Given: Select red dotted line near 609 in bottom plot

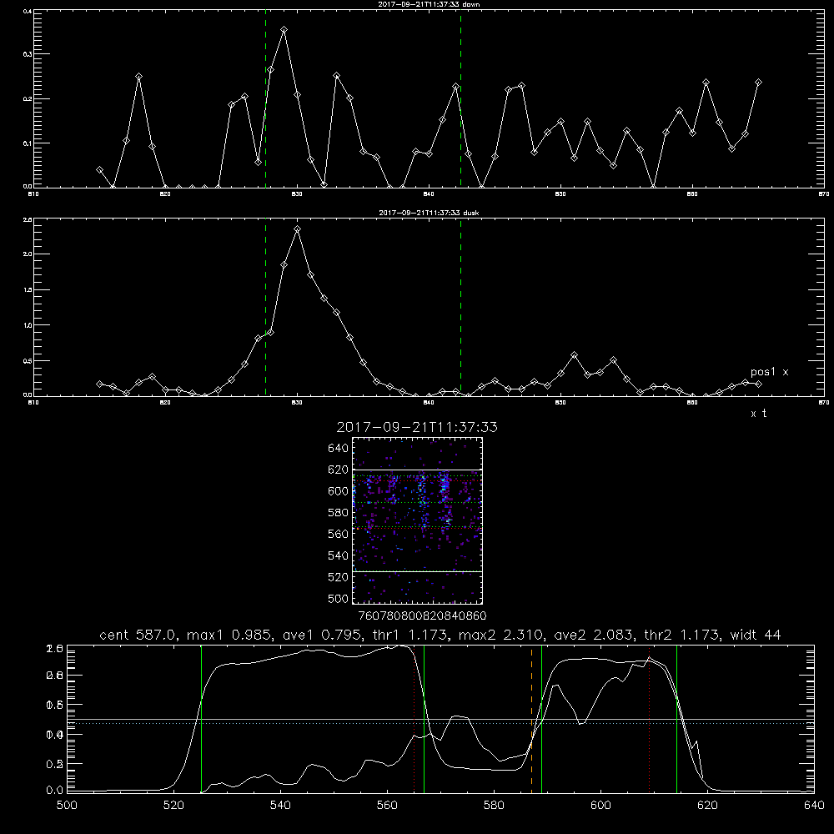Looking at the screenshot, I should [x=649, y=720].
